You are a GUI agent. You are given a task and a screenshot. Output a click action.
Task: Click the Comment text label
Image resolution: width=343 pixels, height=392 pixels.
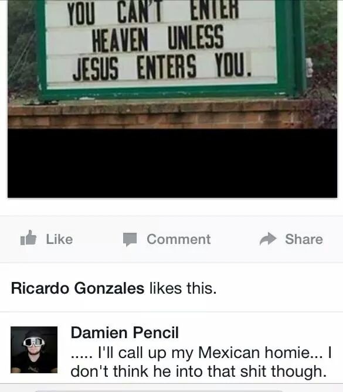[179, 239]
